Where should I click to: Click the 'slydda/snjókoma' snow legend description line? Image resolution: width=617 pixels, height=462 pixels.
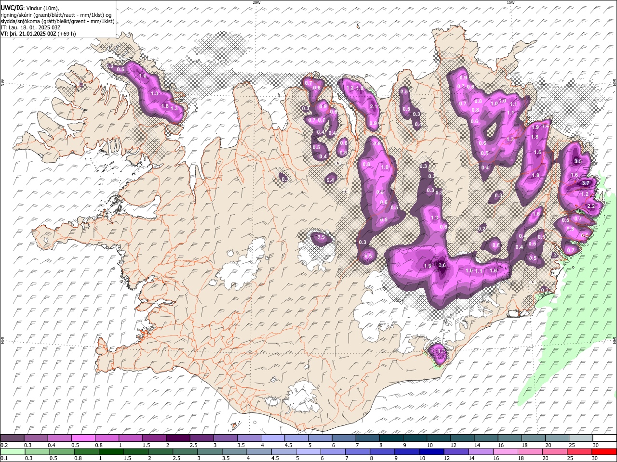point(57,21)
